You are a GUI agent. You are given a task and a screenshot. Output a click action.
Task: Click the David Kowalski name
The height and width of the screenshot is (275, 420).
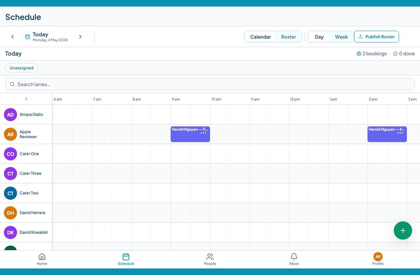34,233
